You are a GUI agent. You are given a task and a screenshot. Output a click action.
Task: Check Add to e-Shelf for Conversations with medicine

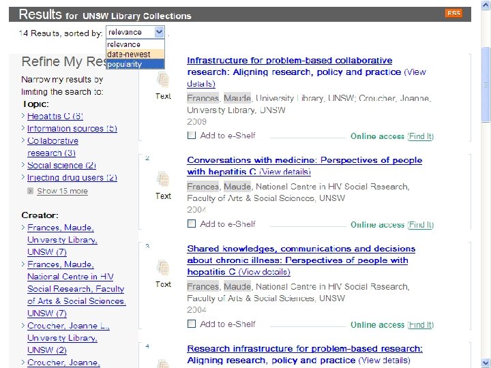[192, 224]
